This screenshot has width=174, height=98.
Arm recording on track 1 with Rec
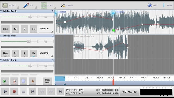click(5, 29)
